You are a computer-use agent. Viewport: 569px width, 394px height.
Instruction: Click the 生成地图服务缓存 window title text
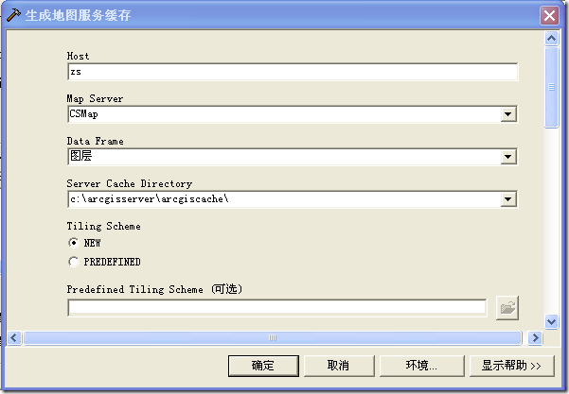tap(78, 15)
